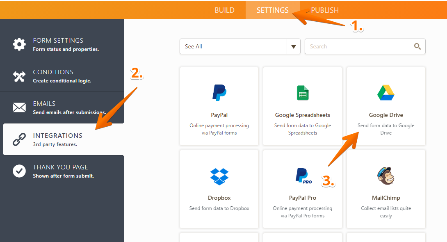The image size is (447, 242).
Task: Click 'Online payment processing via PayPal forms' text
Action: (219, 129)
